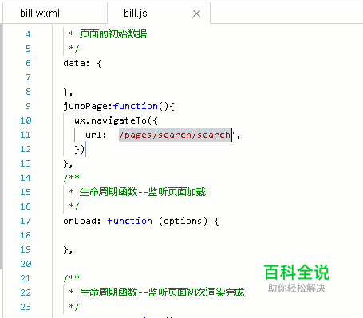Screen dimensions: 363x318
Task: Click line number 17 in gutter
Action: click(x=26, y=221)
